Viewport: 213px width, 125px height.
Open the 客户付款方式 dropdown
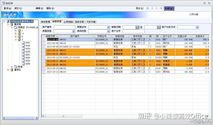tap(197, 27)
